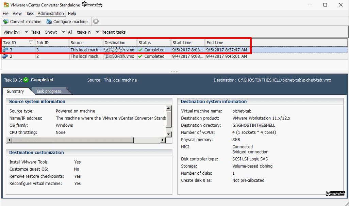Click the Completed checkmark in the 9/5/2017 row
The width and height of the screenshot is (349, 206).
(140, 50)
